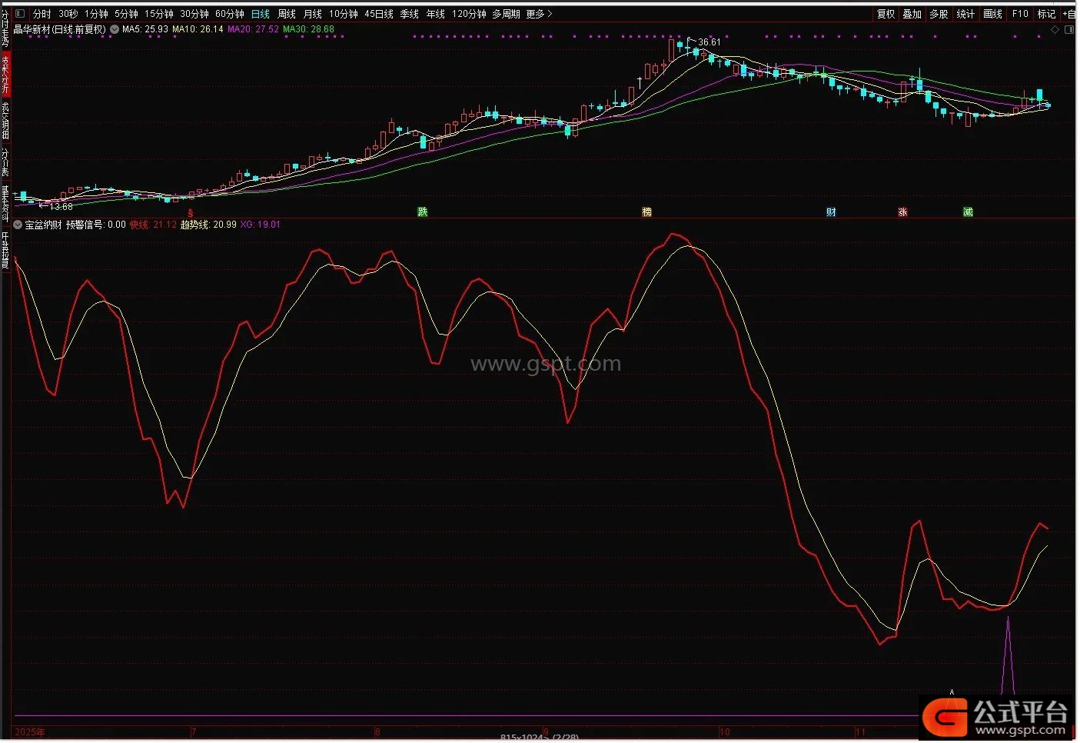Click the red S marker under the chart
The width and height of the screenshot is (1080, 743).
[x=191, y=212]
